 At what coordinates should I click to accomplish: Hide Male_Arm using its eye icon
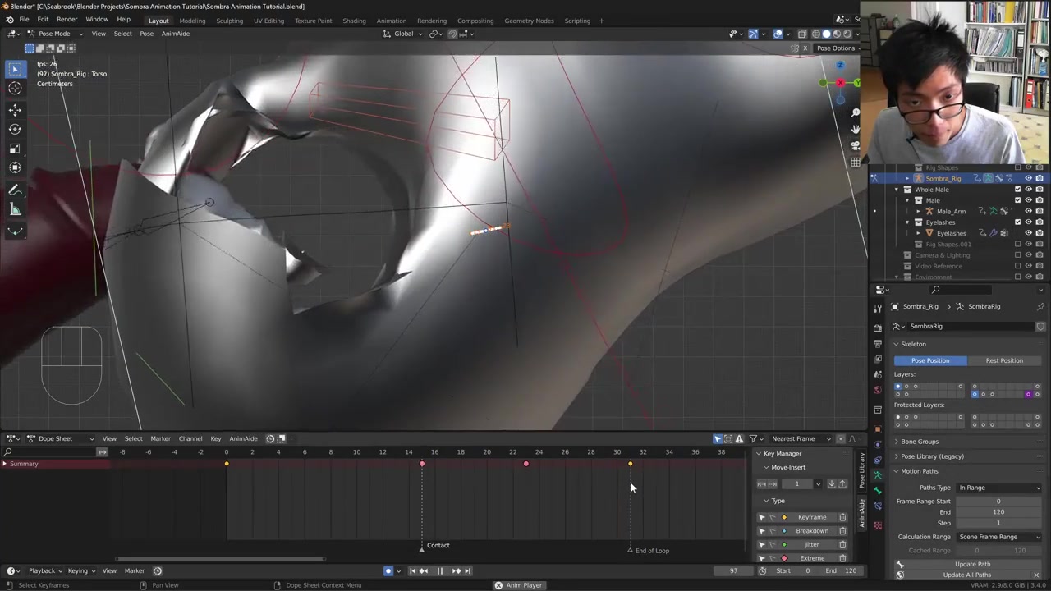click(x=1028, y=212)
